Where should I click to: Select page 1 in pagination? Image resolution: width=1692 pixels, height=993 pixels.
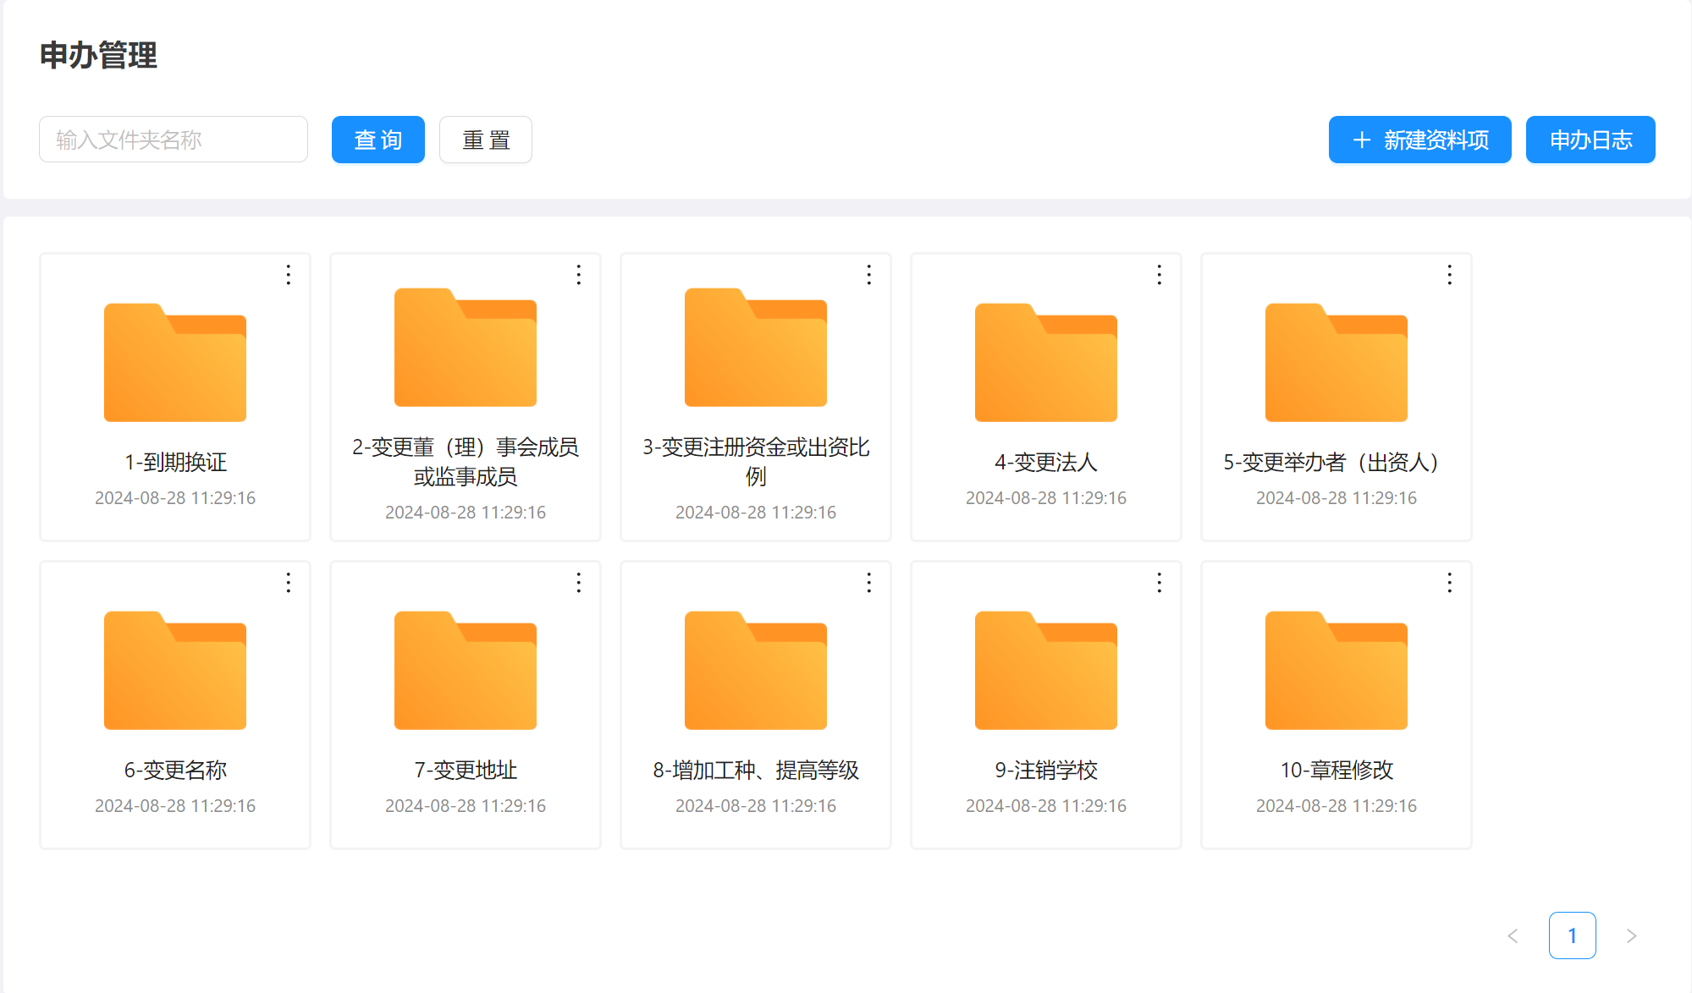[1573, 935]
